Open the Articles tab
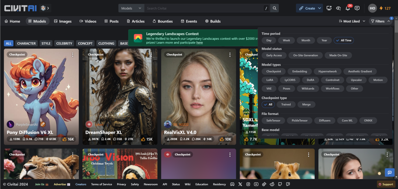This screenshot has height=189, width=398. (136, 21)
